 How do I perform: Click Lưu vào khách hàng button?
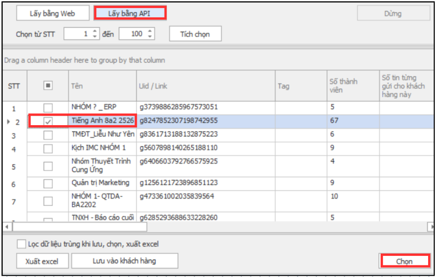point(124,261)
